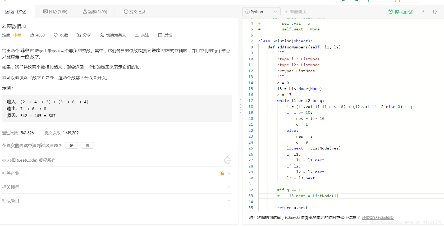This screenshot has width=444, height=227.
Task: Open the Python language dropdown
Action: coord(261,12)
